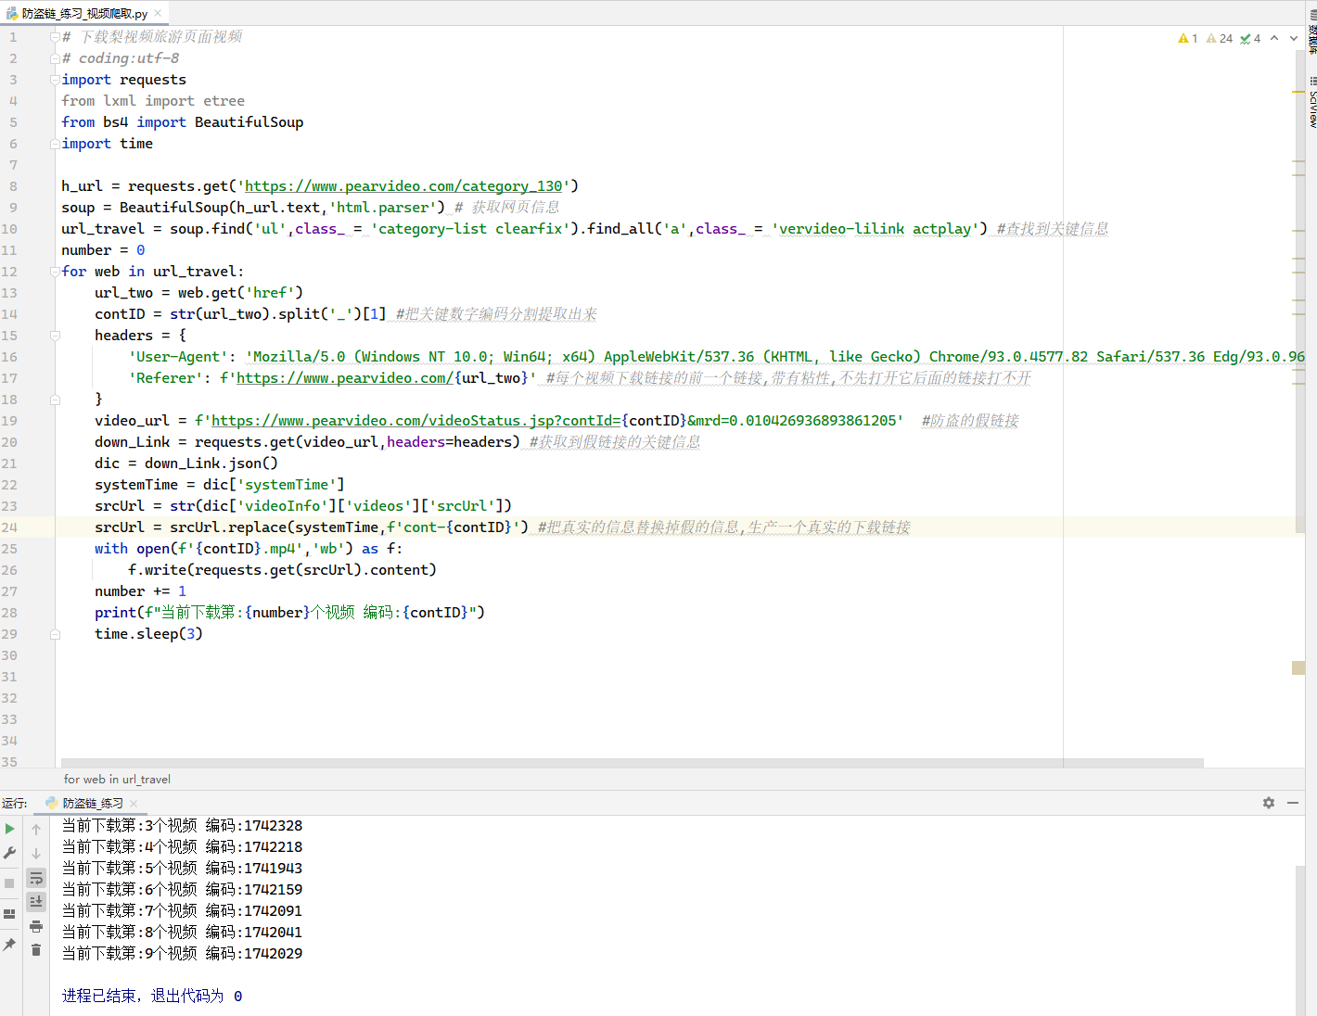
Task: Click the editor horizontal scrollbar
Action: coord(631,763)
